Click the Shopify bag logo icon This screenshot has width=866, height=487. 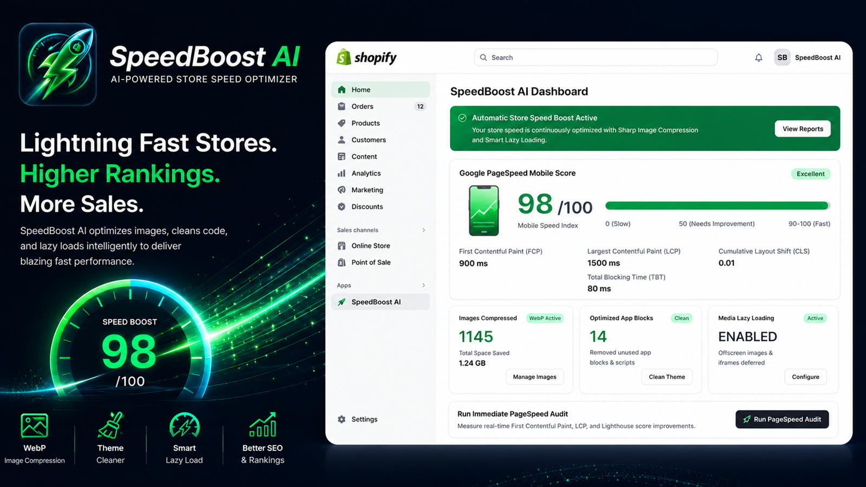[344, 57]
